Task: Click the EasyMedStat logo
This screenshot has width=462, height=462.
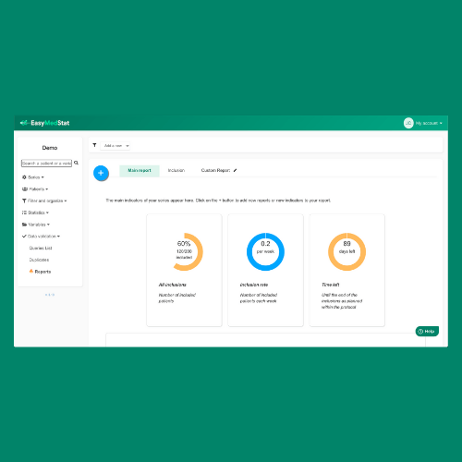Action: pyautogui.click(x=45, y=123)
